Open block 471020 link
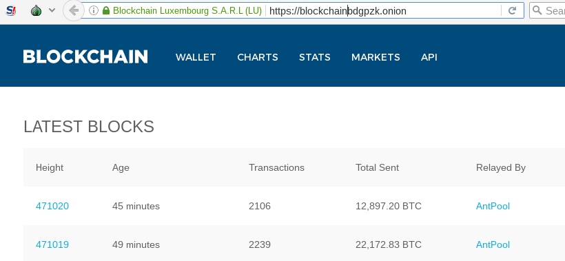 [52, 207]
